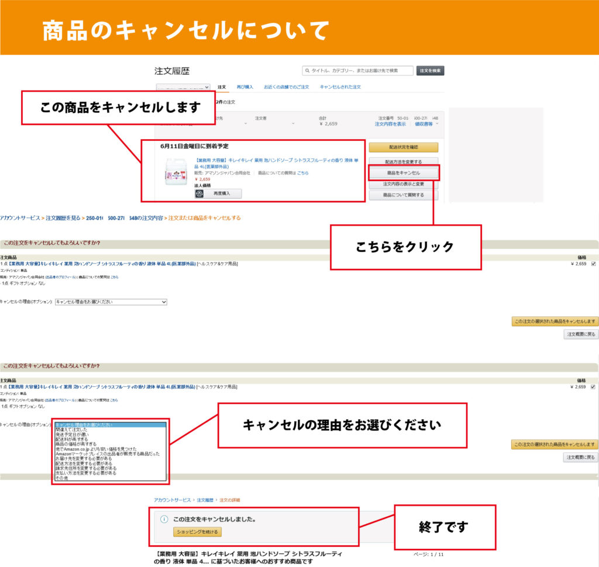Viewport: 599px width, 567px height.
Task: Select 配送方法を変更する必要がある from the list
Action: [x=111, y=464]
